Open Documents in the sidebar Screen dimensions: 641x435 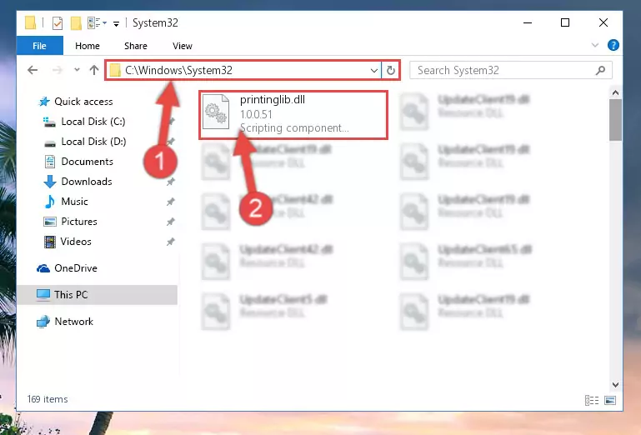click(78, 162)
